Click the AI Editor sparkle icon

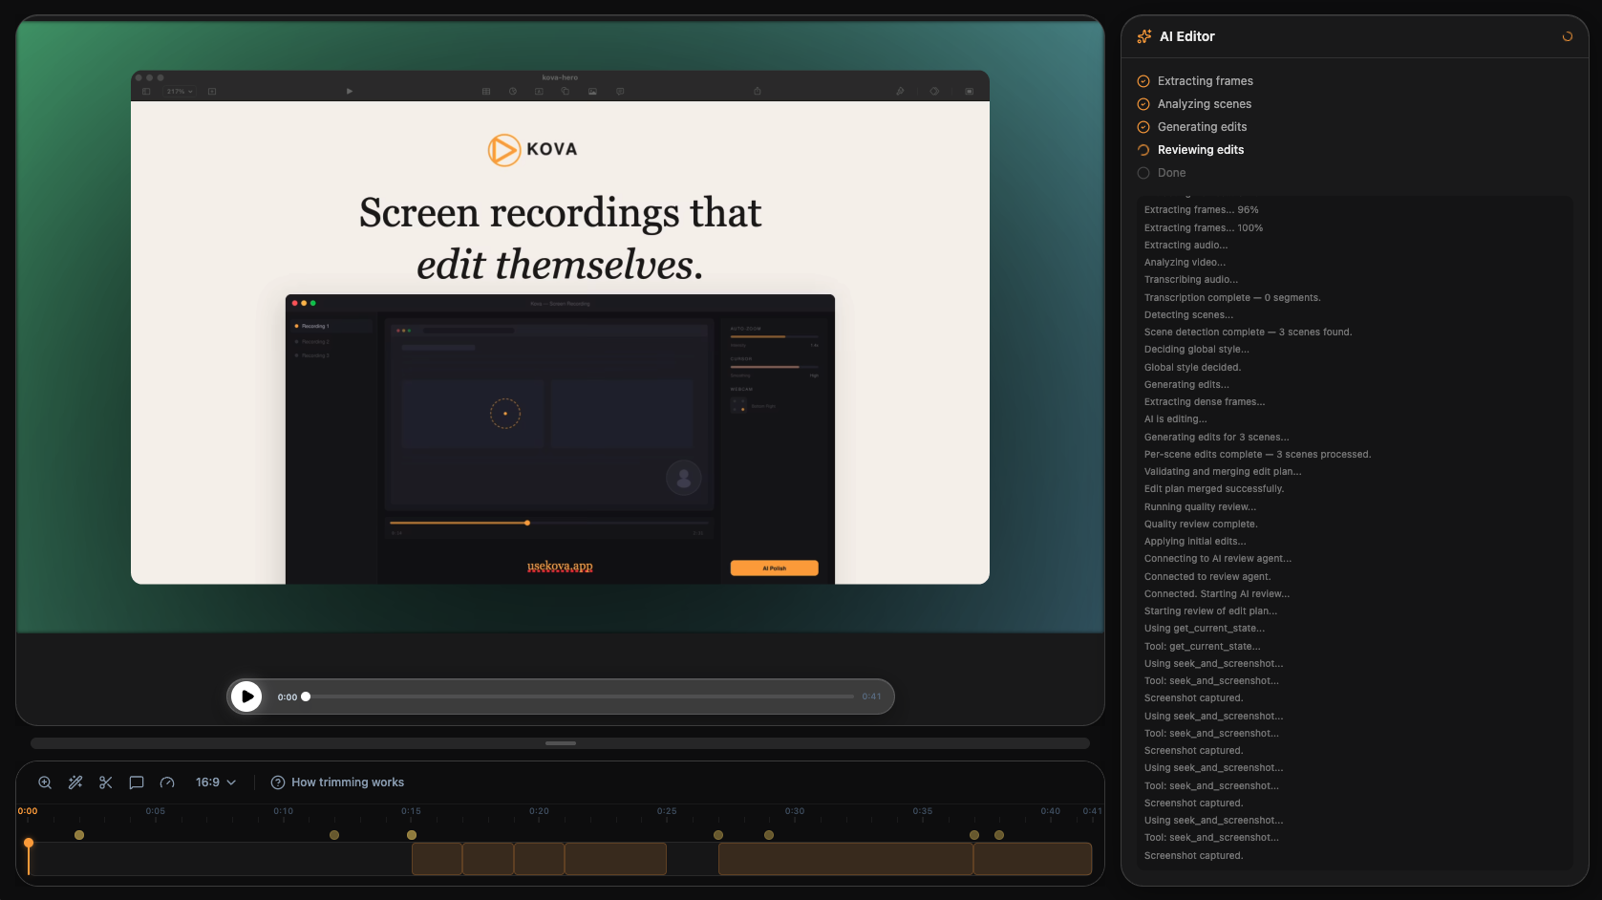pos(1144,36)
